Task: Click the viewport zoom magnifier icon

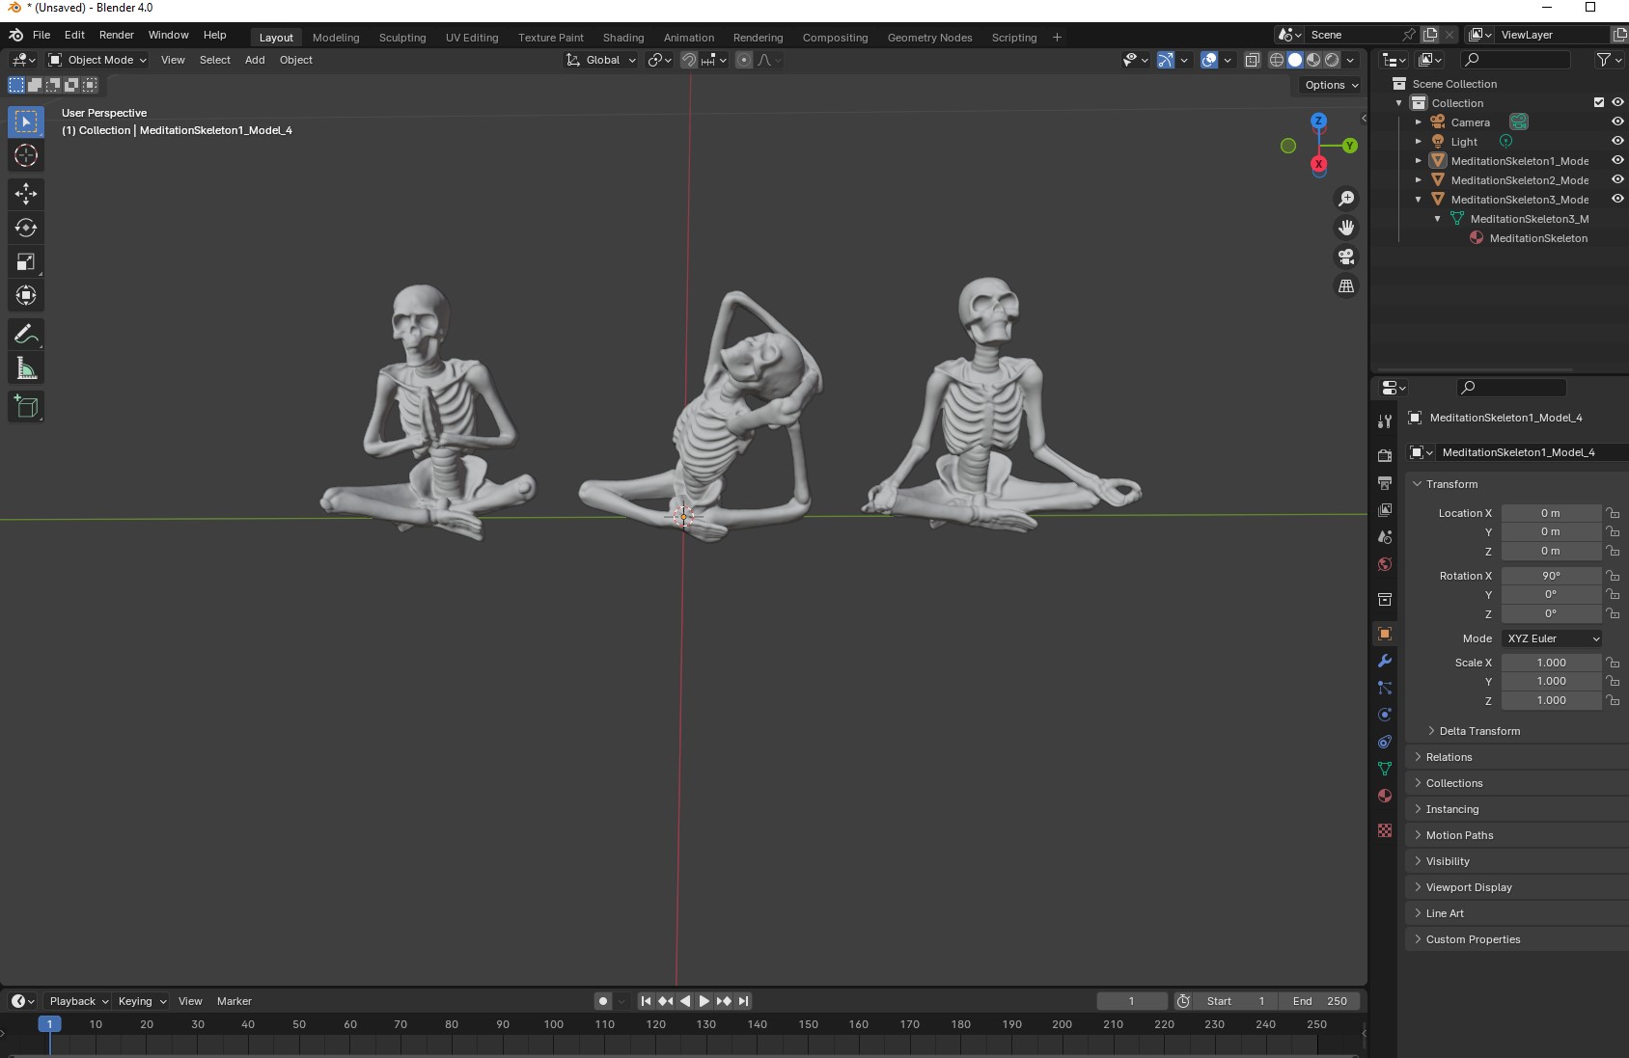Action: click(x=1345, y=199)
